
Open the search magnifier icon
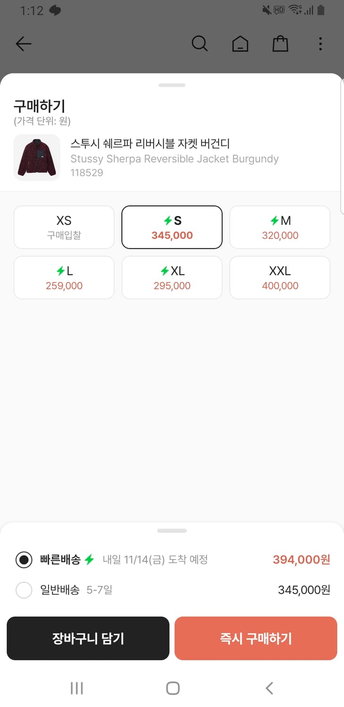(x=199, y=44)
